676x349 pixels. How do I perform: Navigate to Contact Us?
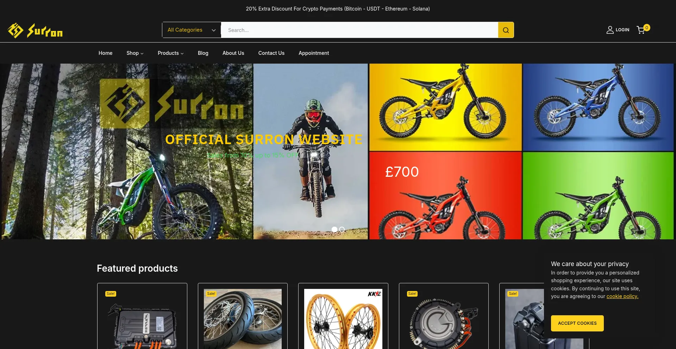click(x=271, y=53)
